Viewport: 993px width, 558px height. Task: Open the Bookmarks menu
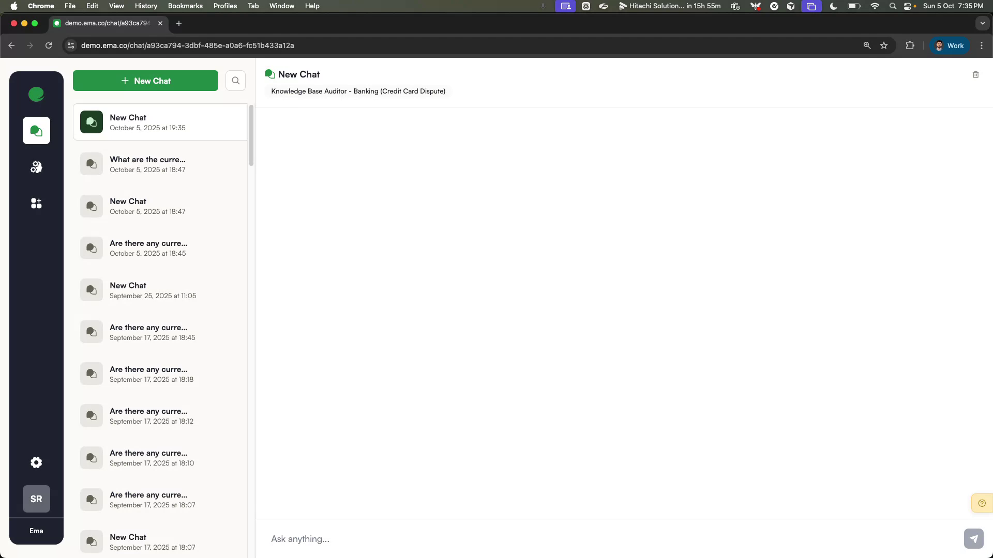point(185,6)
